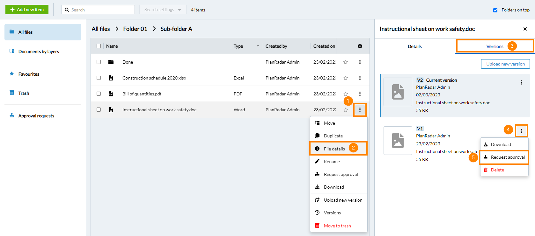Switch to the Details tab
The width and height of the screenshot is (535, 236).
point(414,46)
